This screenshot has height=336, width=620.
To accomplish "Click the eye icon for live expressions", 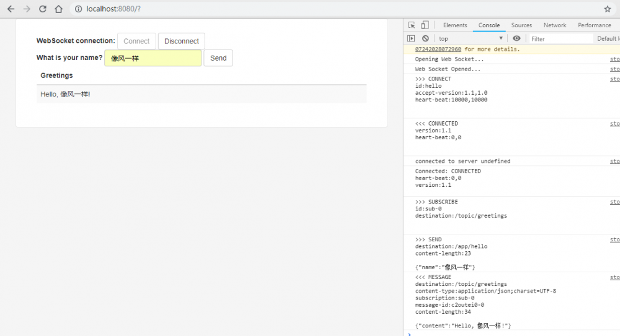I will tap(516, 38).
